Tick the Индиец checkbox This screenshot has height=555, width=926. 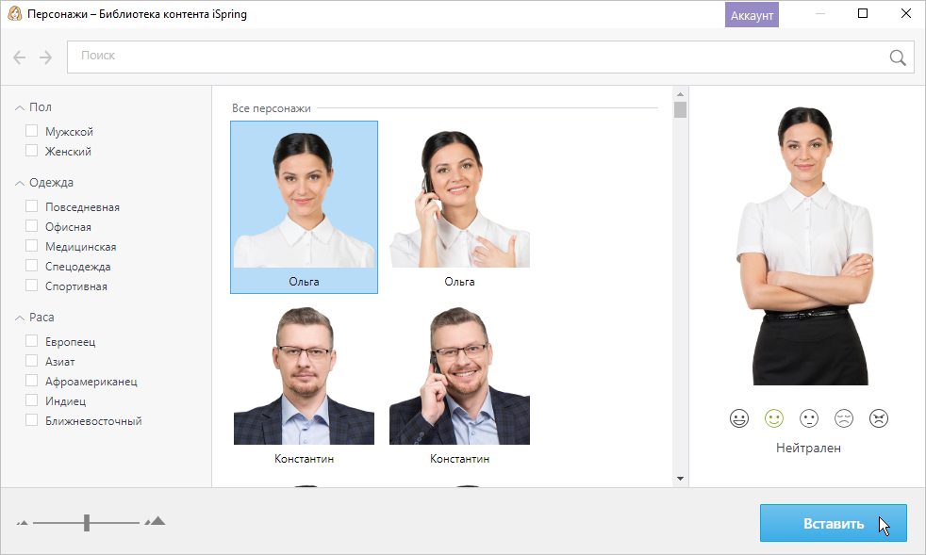[x=32, y=400]
